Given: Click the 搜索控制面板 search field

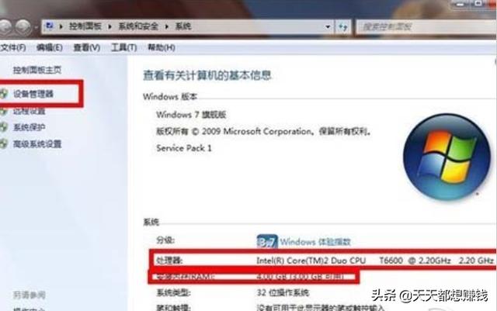Looking at the screenshot, I should coord(426,27).
